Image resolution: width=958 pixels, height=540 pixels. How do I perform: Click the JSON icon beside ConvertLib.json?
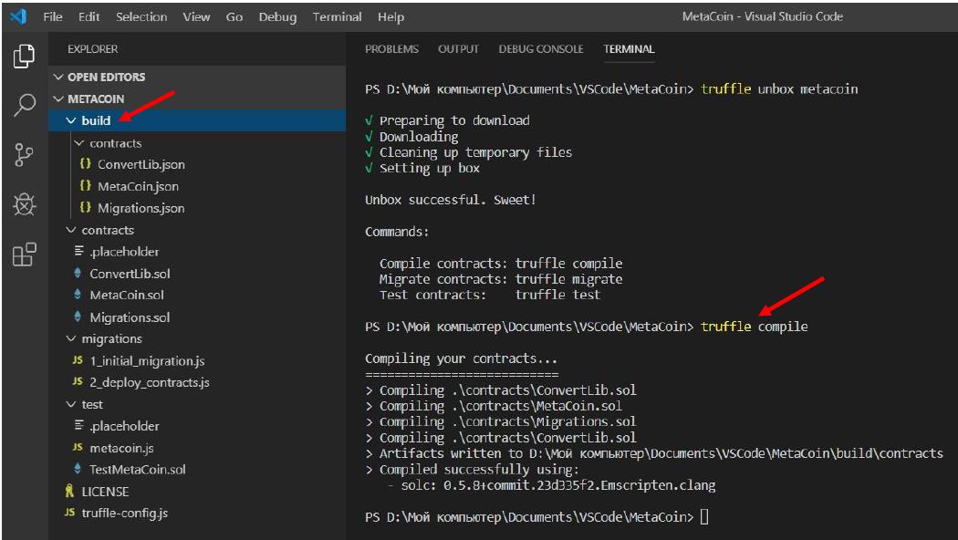(x=85, y=165)
